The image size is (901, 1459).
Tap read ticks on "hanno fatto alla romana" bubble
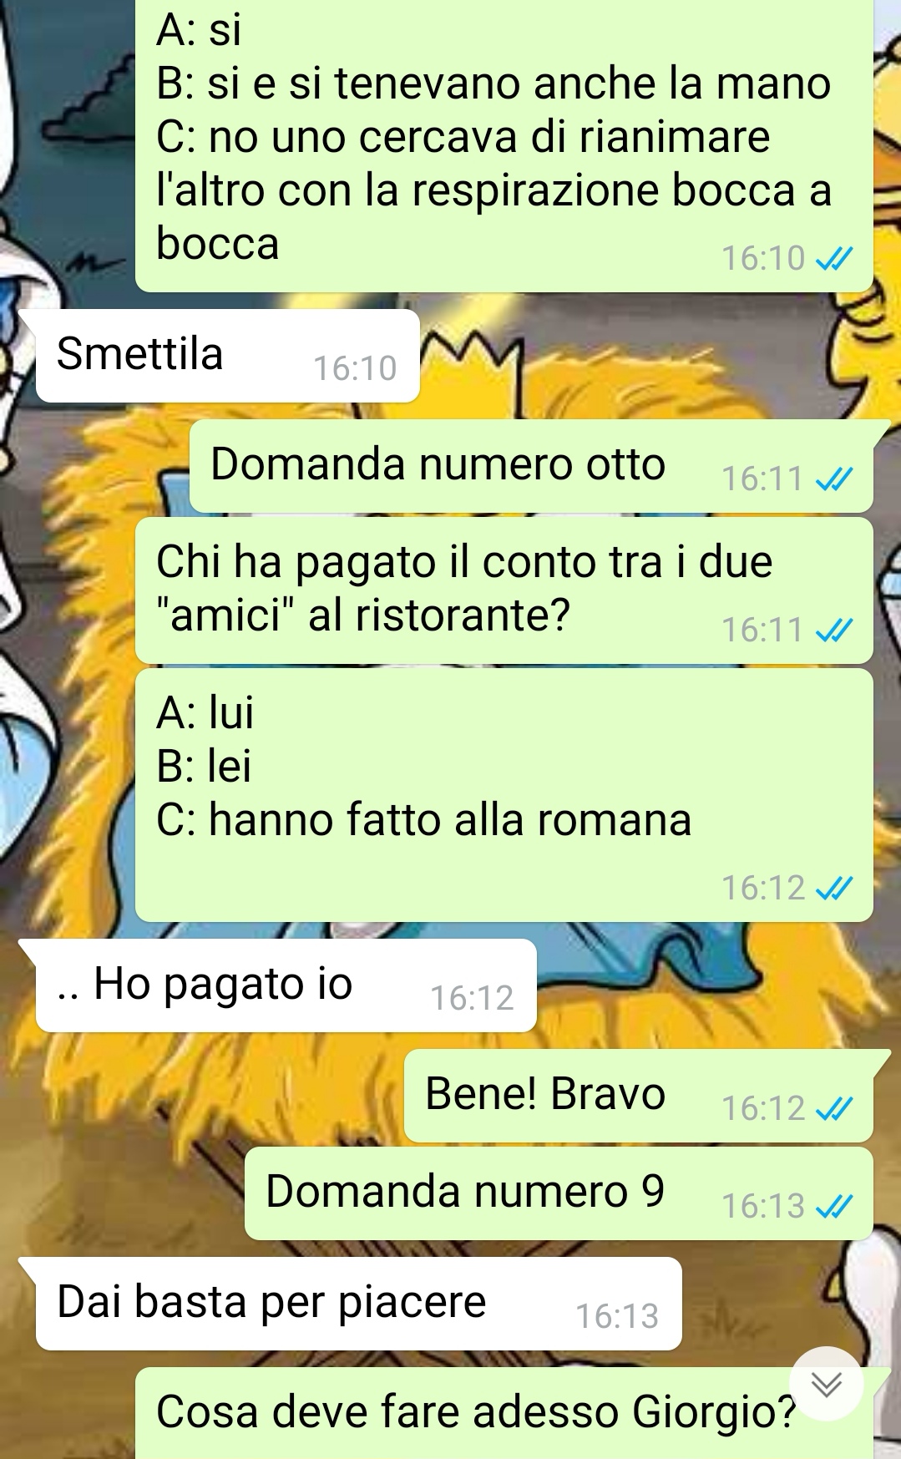(834, 889)
